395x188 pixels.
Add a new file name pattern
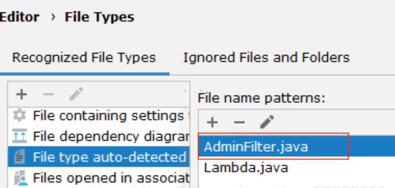[212, 122]
